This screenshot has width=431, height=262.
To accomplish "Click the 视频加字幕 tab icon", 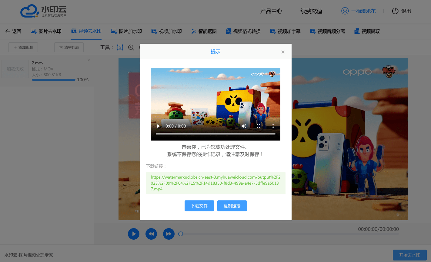I will [273, 31].
